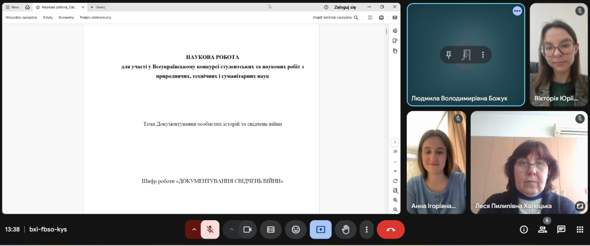Unmute the microphone in the call bar
The width and height of the screenshot is (590, 246).
click(210, 229)
